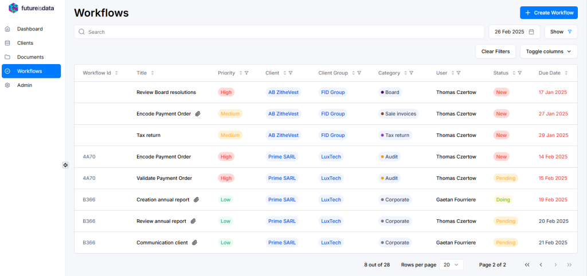
Task: Toggle the Show filter button
Action: (x=561, y=32)
